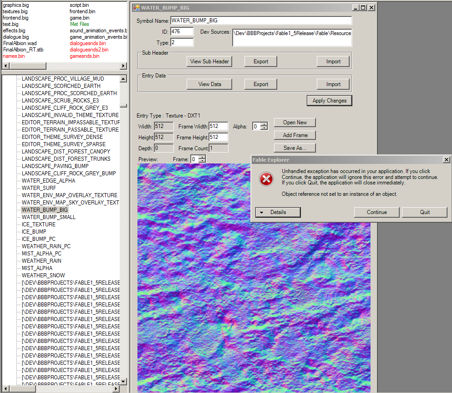Close the Fable Explorer error dialog
The height and width of the screenshot is (393, 452).
(447, 160)
